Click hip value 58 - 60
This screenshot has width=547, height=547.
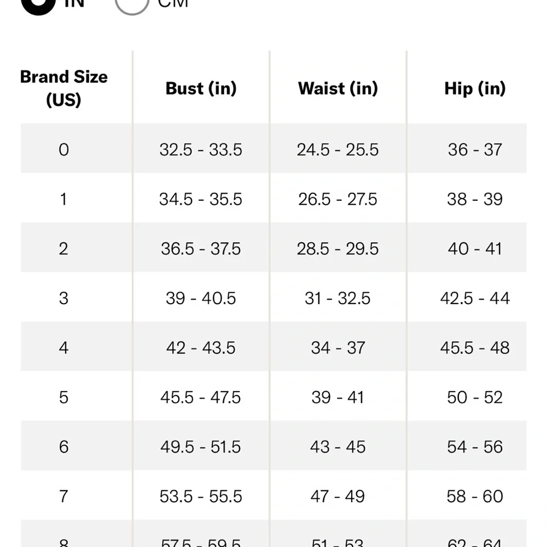(x=474, y=496)
